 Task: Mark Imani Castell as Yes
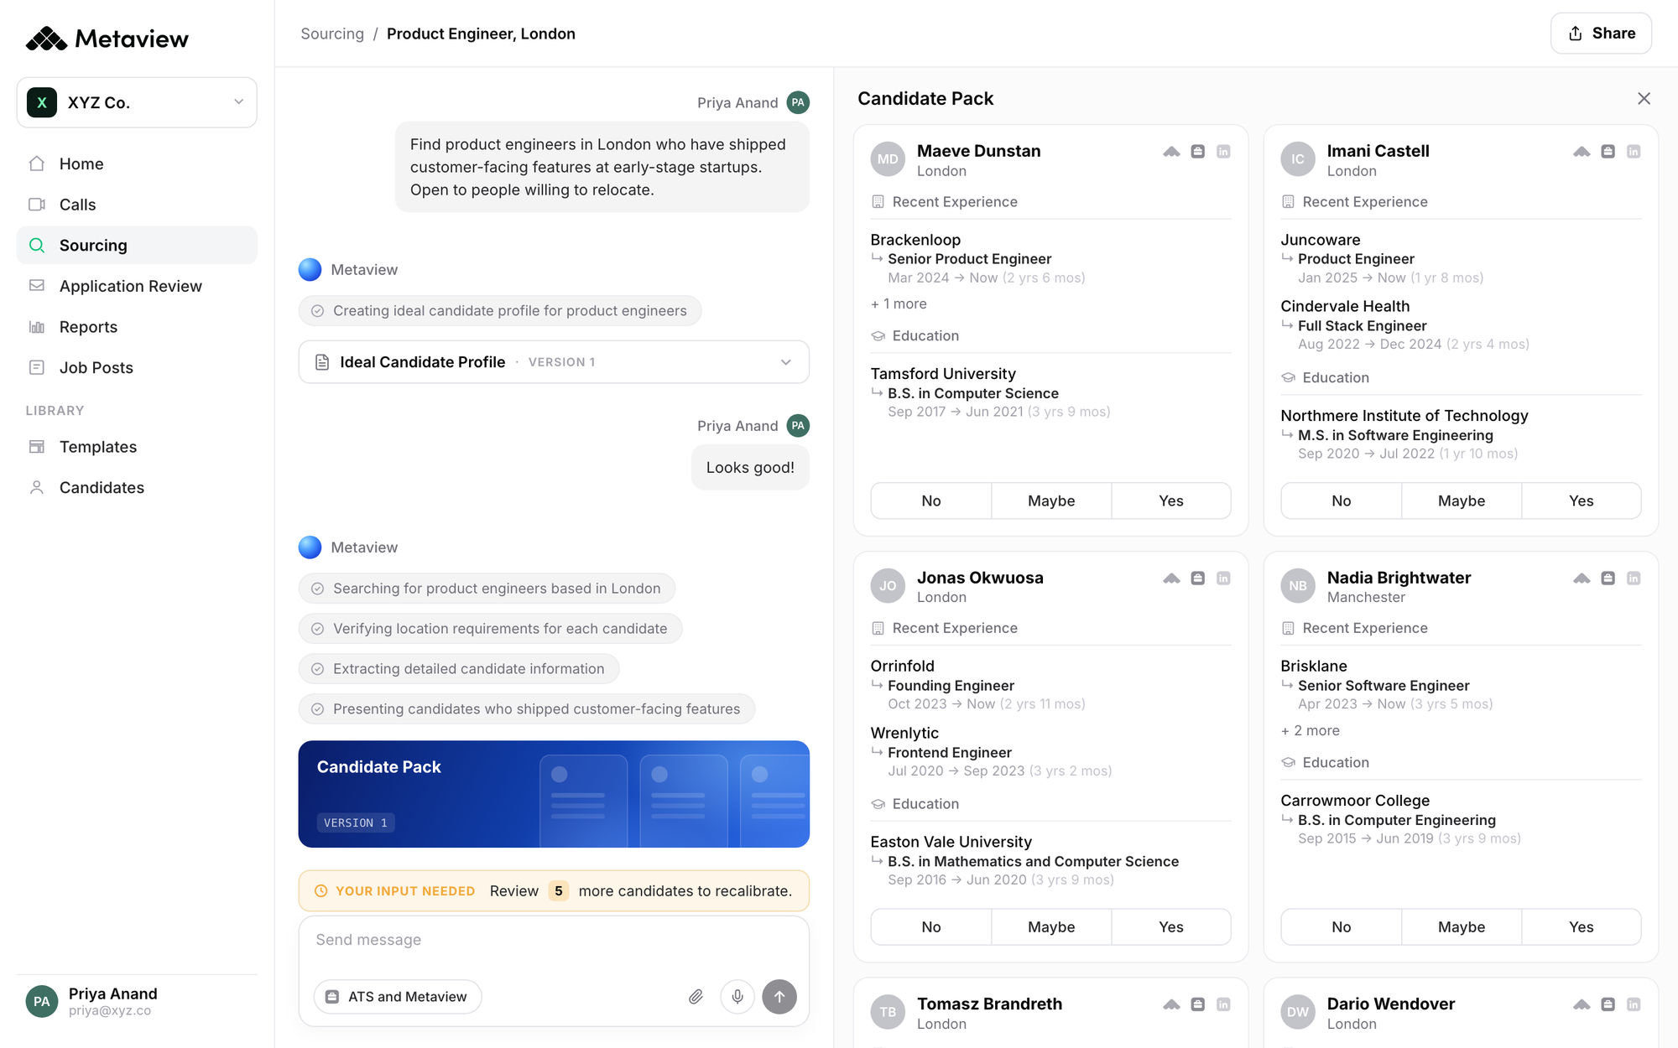point(1582,501)
